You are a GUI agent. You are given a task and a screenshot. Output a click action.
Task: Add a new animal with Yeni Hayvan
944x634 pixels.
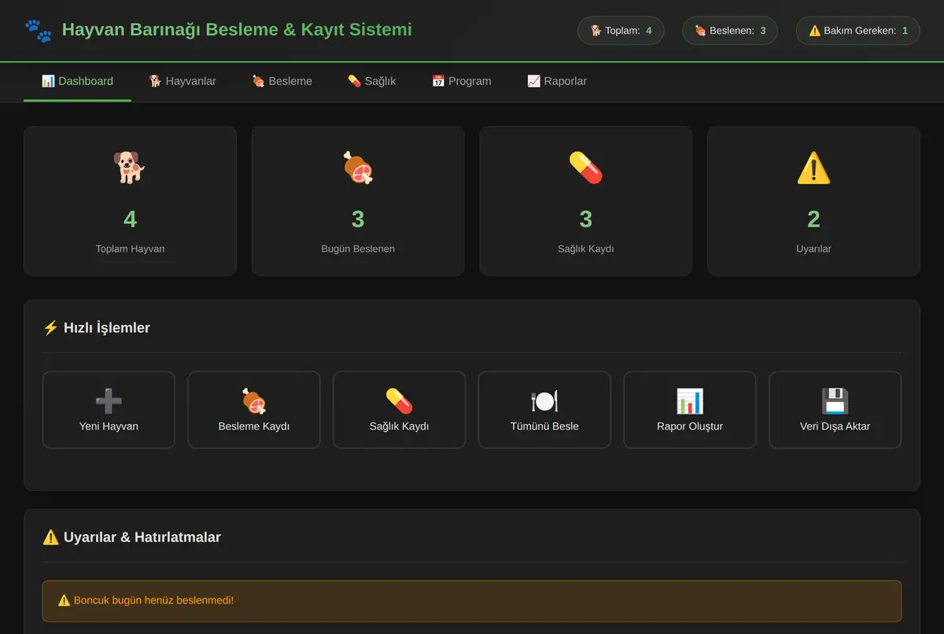(x=109, y=410)
